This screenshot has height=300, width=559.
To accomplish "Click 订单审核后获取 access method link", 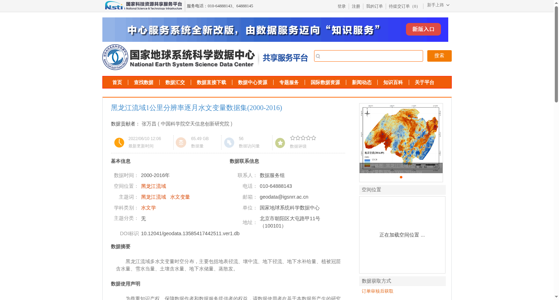I will point(377,291).
